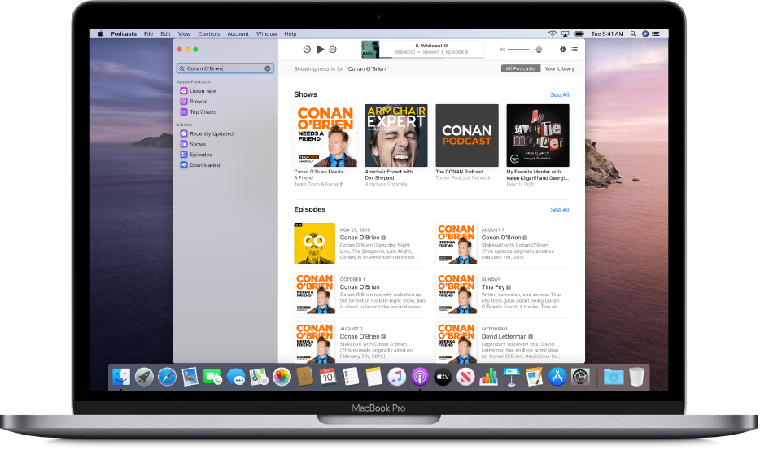760x450 pixels.
Task: Open the David Letterman episode
Action: coord(502,343)
